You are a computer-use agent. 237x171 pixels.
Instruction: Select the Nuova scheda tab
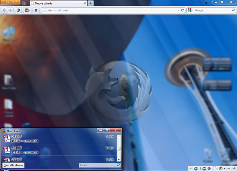tap(58, 3)
